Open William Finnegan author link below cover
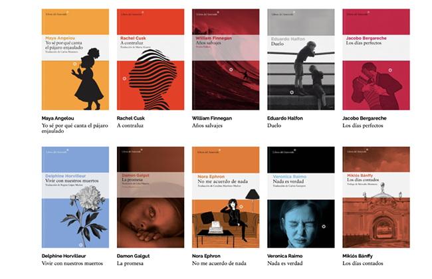 pyautogui.click(x=212, y=118)
